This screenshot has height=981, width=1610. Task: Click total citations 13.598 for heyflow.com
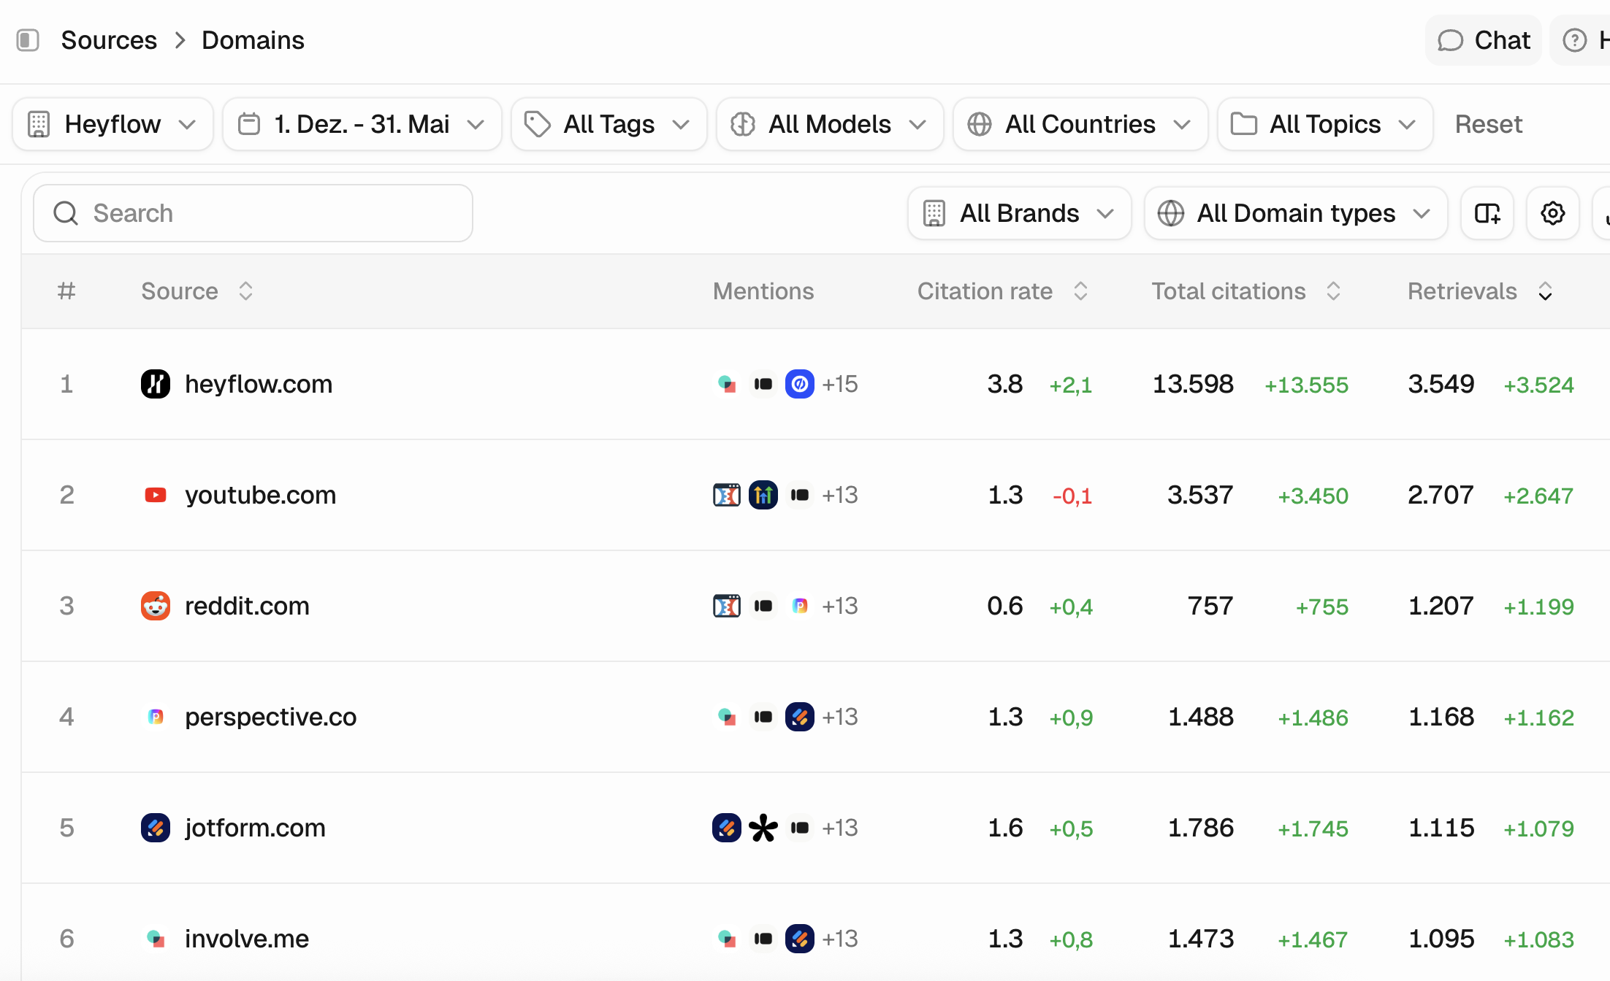(x=1193, y=384)
